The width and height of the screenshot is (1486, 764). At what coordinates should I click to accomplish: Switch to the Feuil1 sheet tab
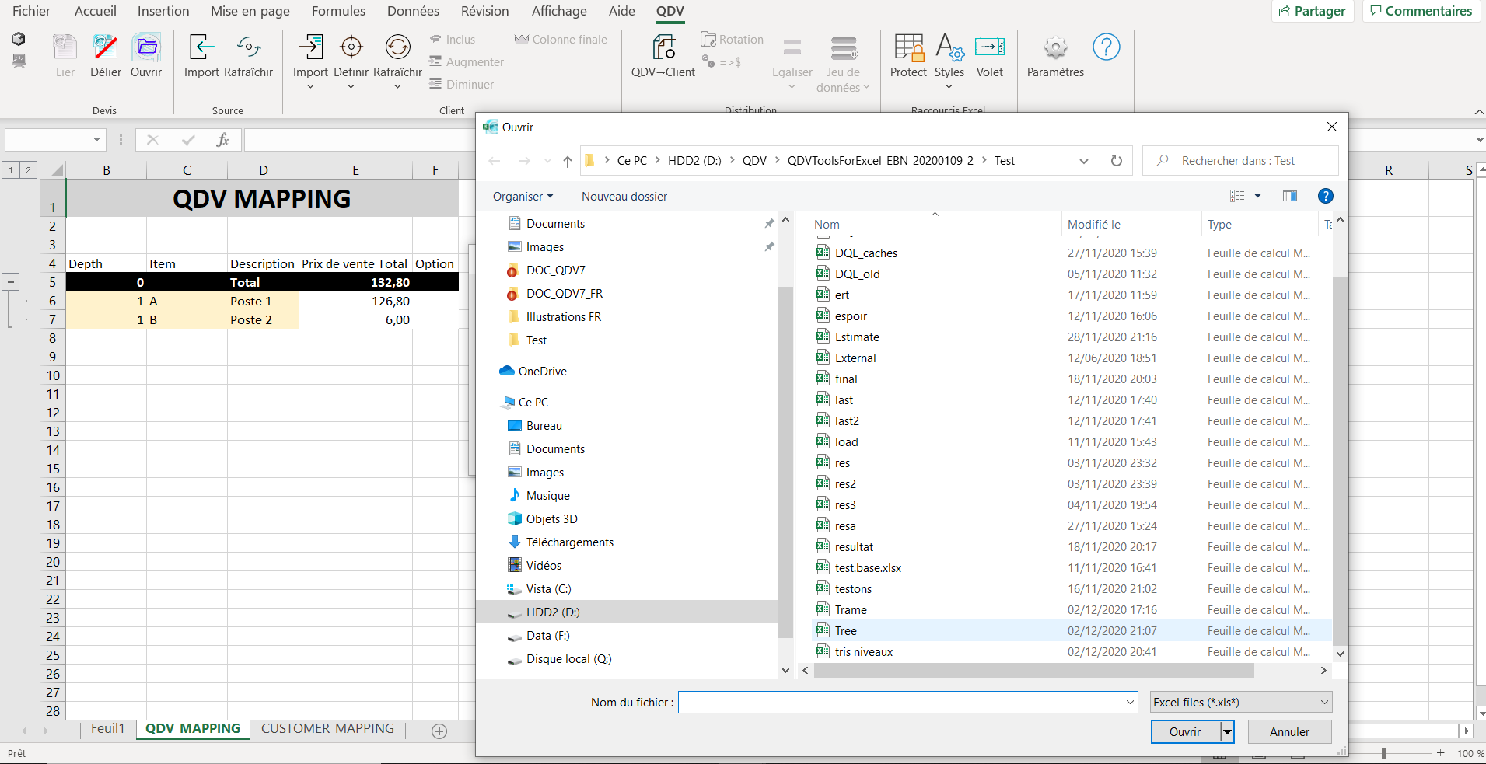[107, 728]
